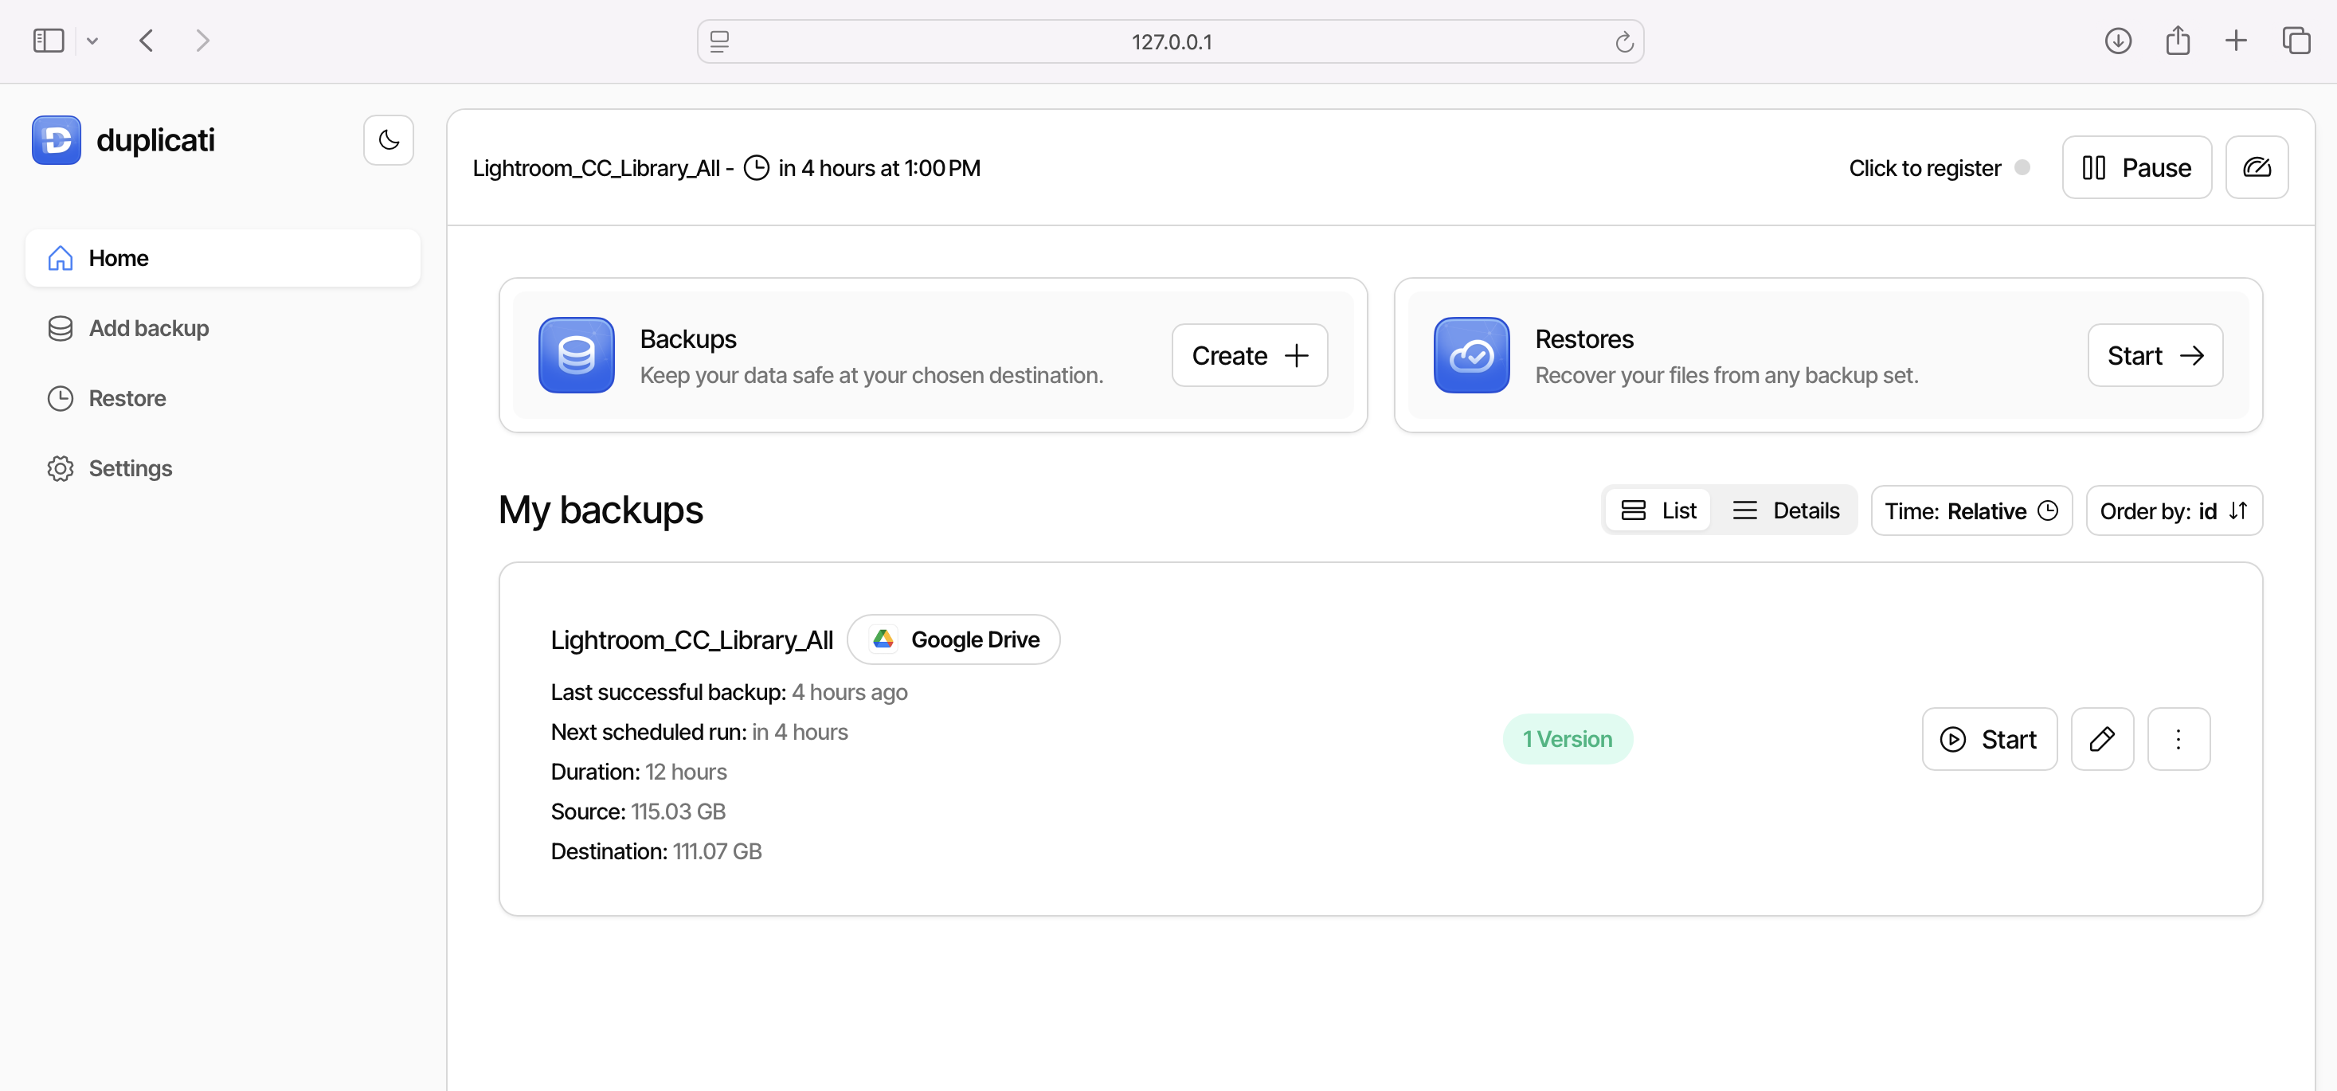Image resolution: width=2337 pixels, height=1091 pixels.
Task: Change Time: Relative display setting
Action: 1971,511
